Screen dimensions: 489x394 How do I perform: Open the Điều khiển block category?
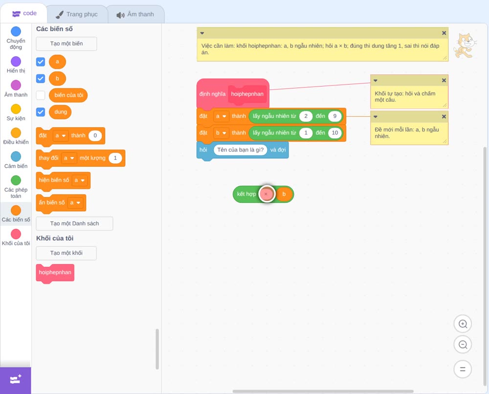16,136
